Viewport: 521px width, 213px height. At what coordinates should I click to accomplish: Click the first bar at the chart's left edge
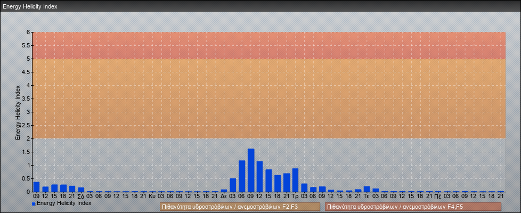(x=36, y=186)
